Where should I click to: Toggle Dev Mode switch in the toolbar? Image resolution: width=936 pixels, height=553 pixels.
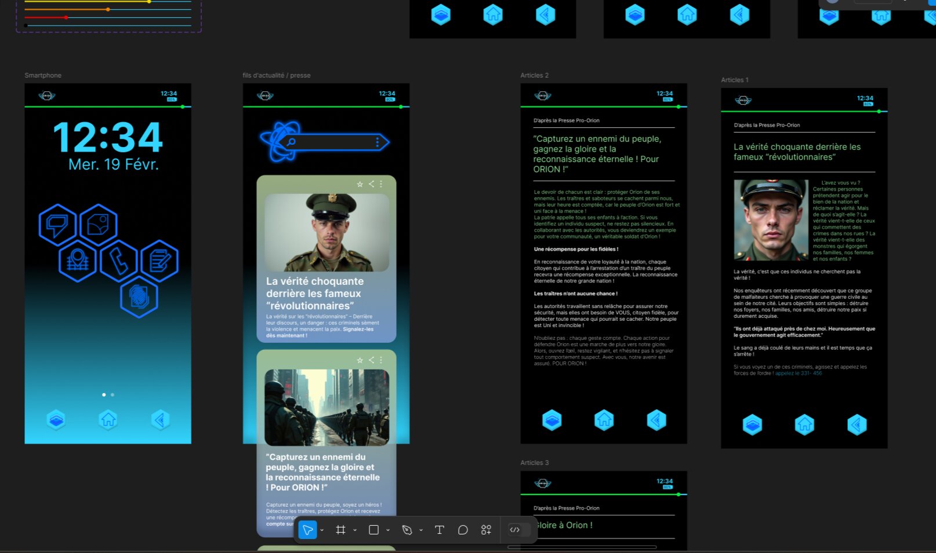518,530
